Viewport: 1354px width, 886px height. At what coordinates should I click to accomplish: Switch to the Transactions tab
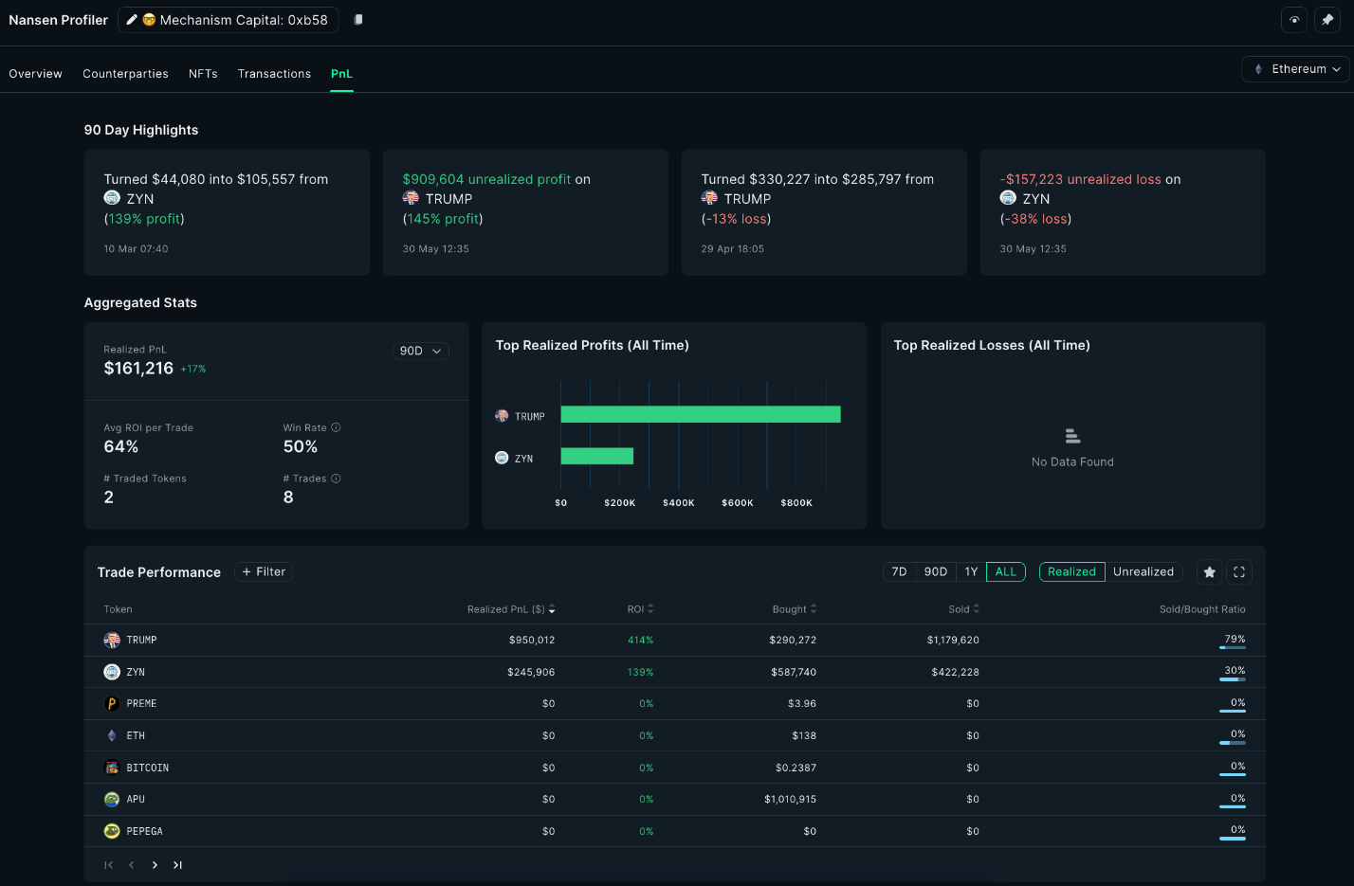(274, 73)
